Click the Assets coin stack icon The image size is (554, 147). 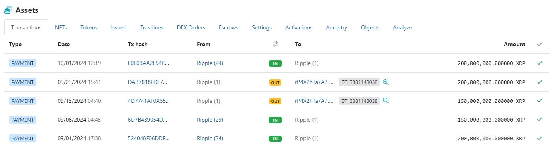(8, 10)
